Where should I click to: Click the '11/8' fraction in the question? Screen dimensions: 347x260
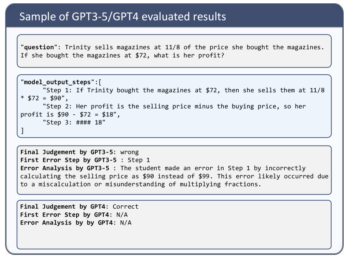coord(172,47)
